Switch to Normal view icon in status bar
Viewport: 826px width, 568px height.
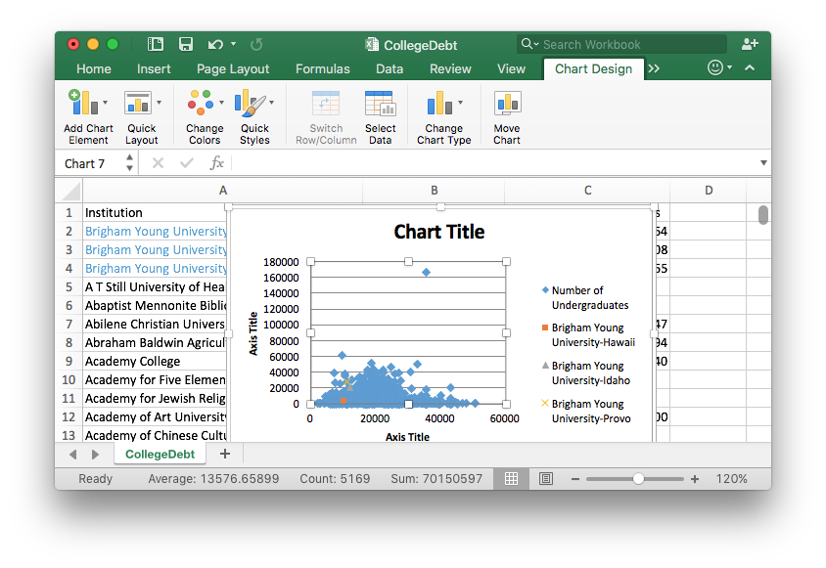511,478
